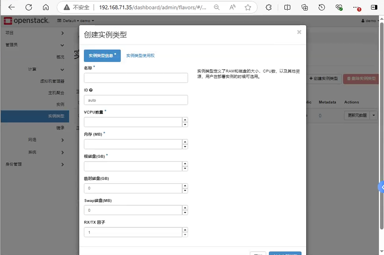Screen dimensions: 384x255
Task: Open the browser home page icon
Action: pos(46,8)
